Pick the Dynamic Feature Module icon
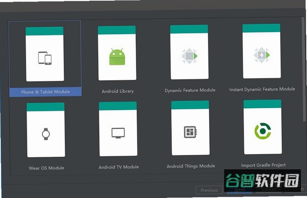The width and height of the screenshot is (307, 198). tap(189, 56)
